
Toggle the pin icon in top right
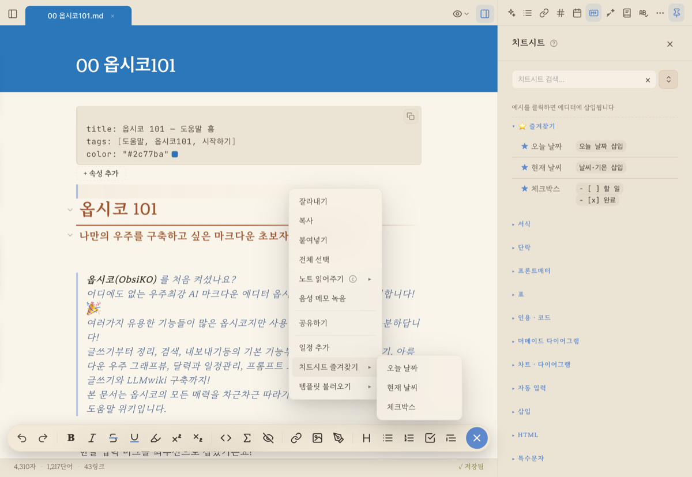677,13
